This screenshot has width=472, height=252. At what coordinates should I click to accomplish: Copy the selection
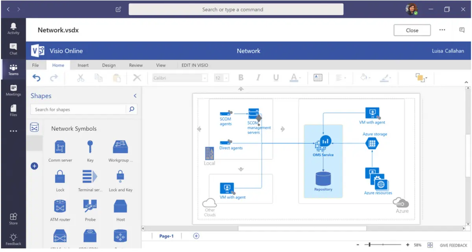point(99,78)
